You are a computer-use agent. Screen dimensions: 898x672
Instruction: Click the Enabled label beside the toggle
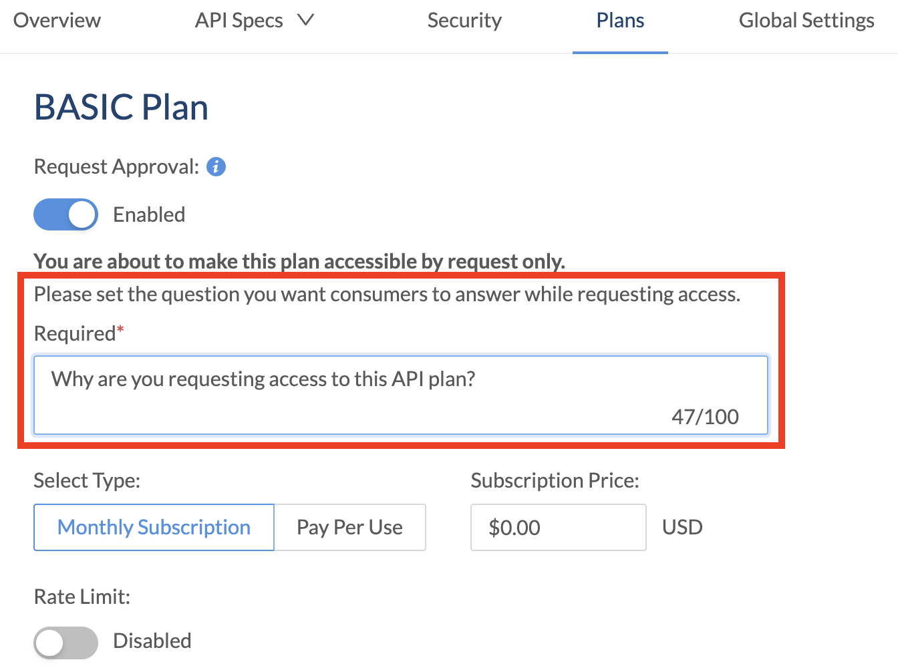[149, 214]
